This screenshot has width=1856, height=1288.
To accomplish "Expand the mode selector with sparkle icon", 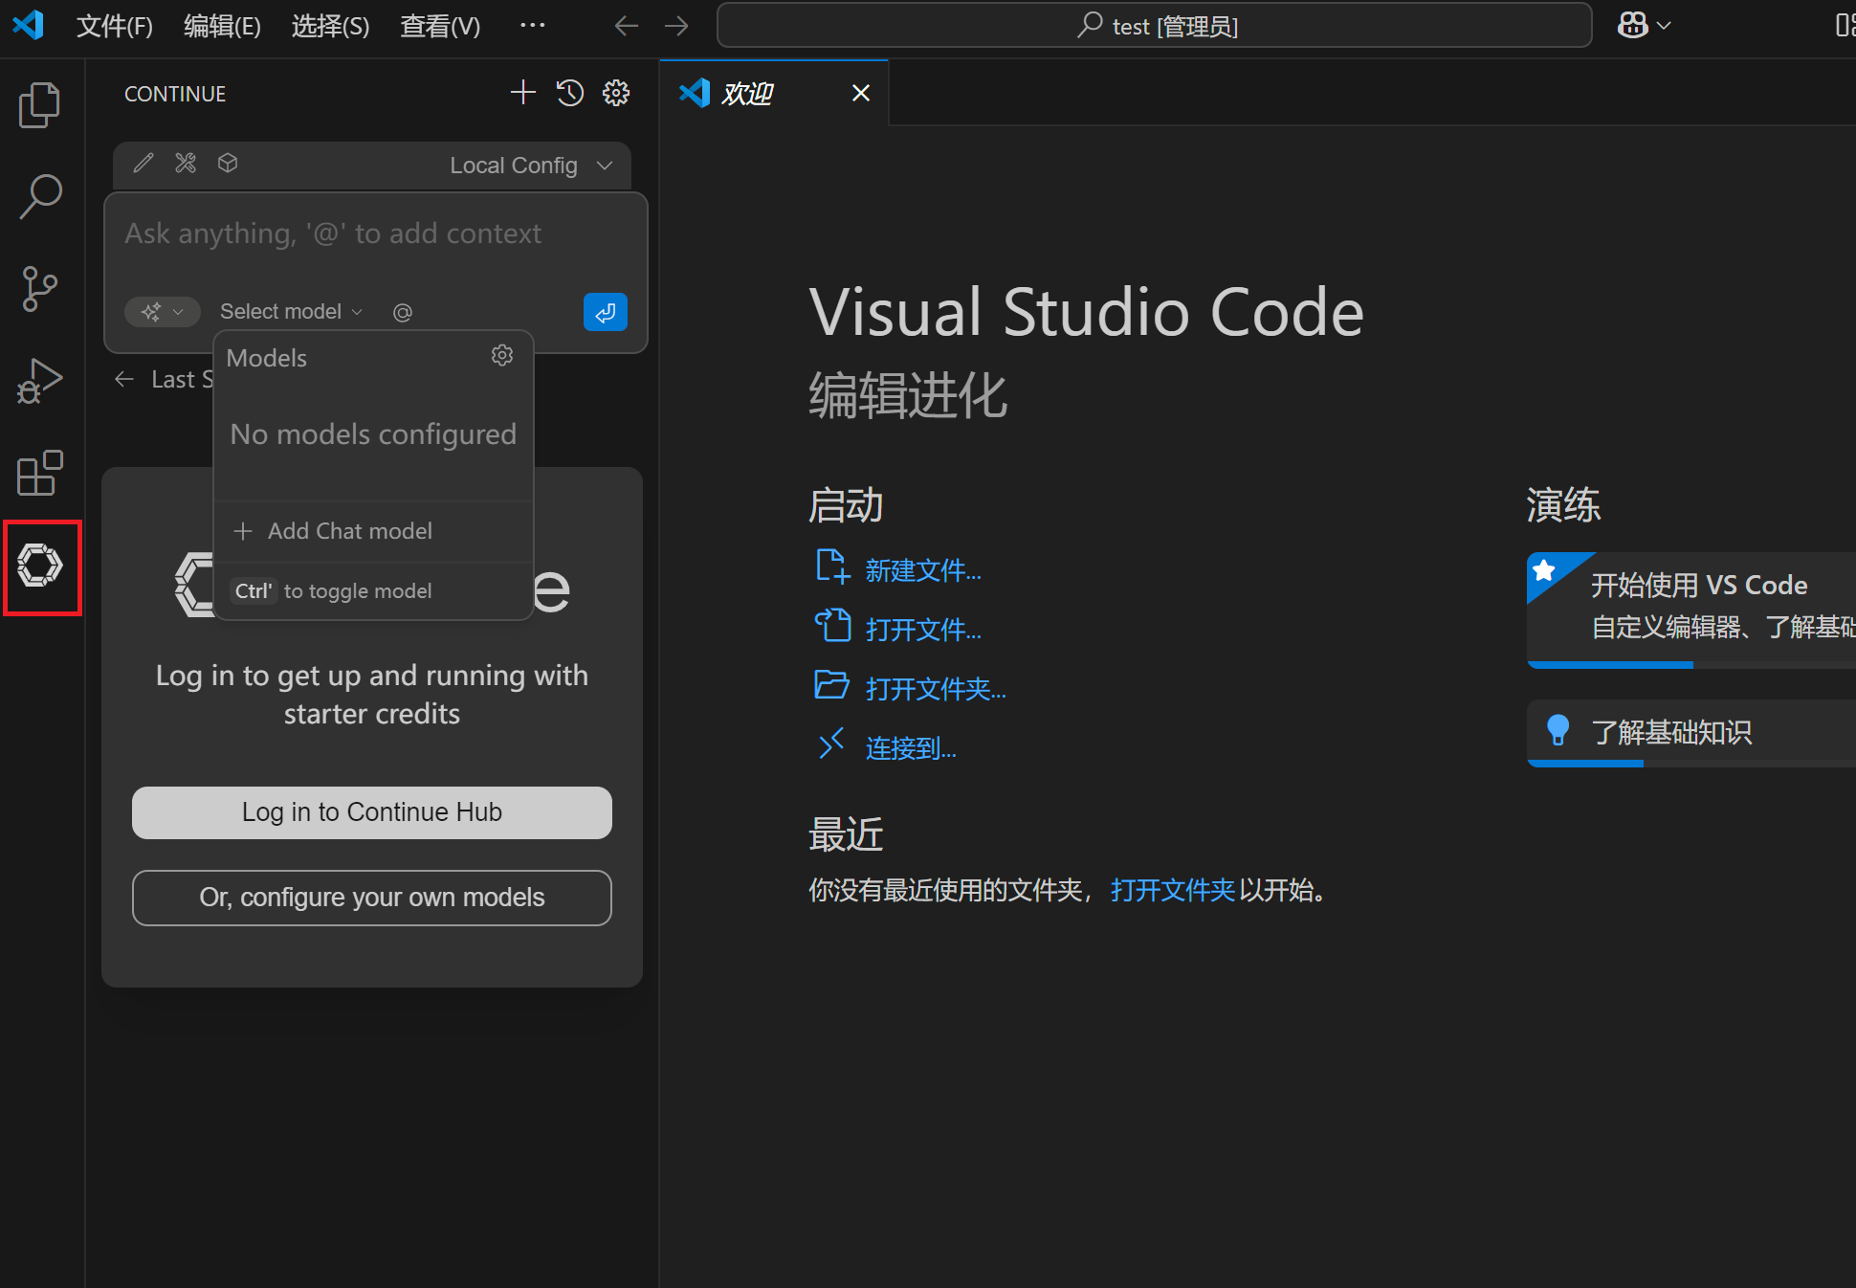I will (x=162, y=312).
